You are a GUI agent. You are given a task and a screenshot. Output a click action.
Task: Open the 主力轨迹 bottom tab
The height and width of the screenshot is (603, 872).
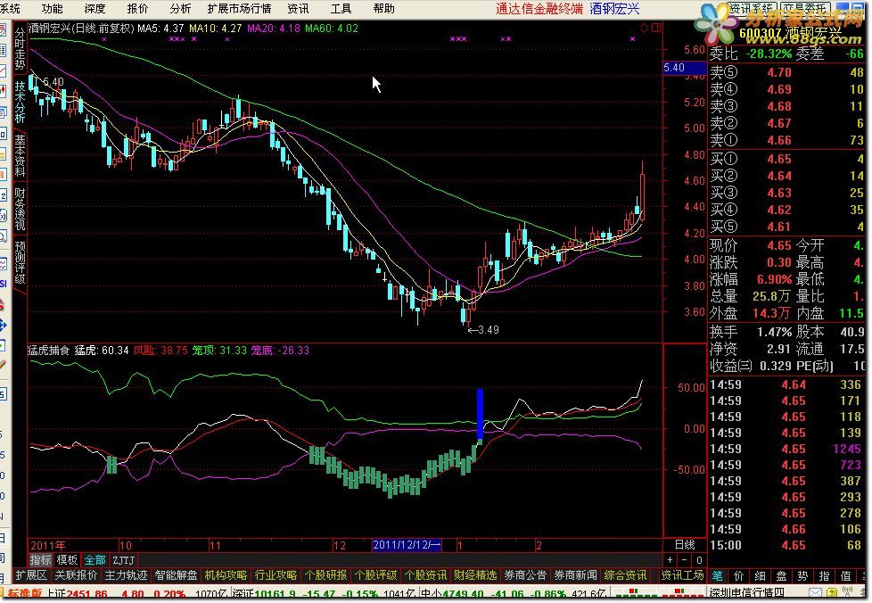[x=126, y=574]
